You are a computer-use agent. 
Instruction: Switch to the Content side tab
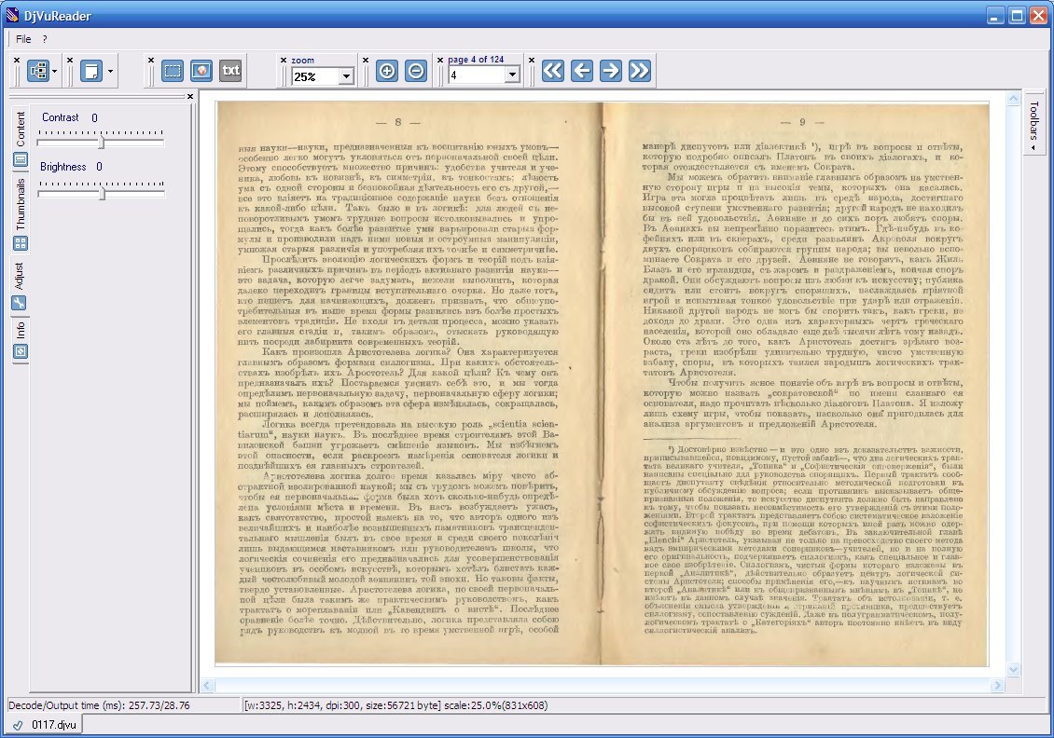pos(20,129)
